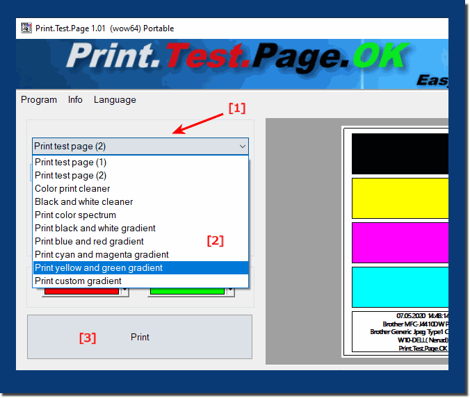Viewport: 470px width, 398px height.
Task: Choose Black and white cleaner option
Action: pyautogui.click(x=140, y=201)
